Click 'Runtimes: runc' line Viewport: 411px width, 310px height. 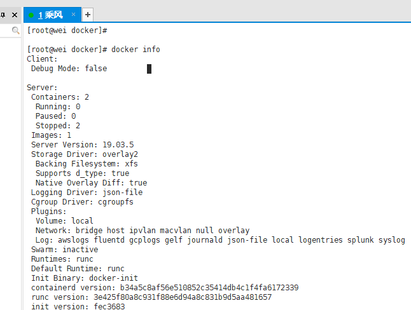pyautogui.click(x=62, y=259)
